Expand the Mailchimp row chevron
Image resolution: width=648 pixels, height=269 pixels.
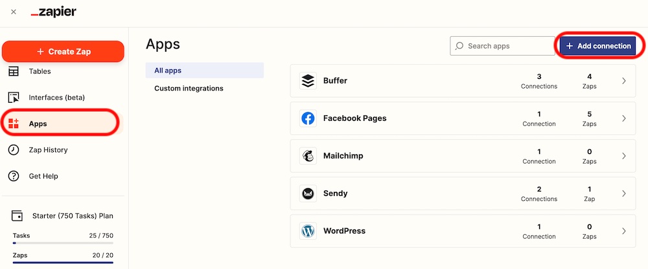tap(624, 156)
